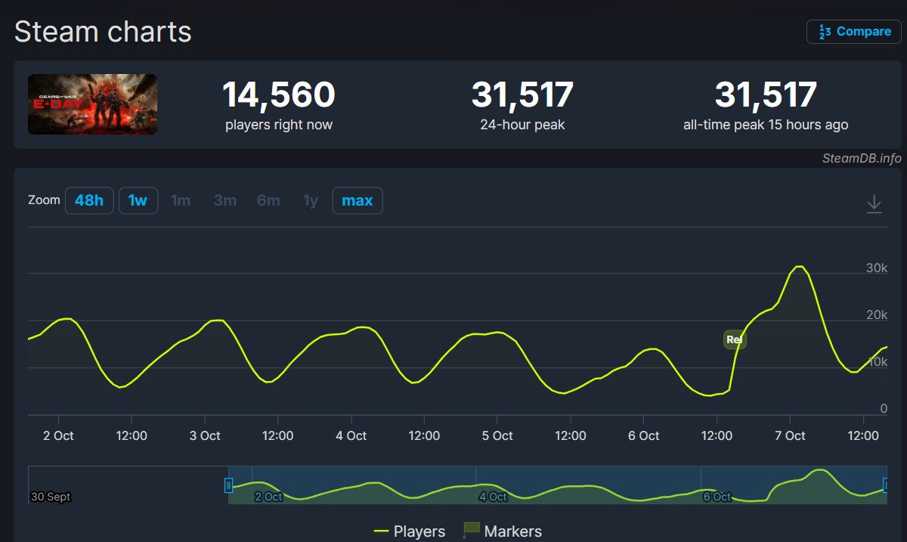This screenshot has height=542, width=907.
Task: Click the Compare button
Action: [854, 32]
